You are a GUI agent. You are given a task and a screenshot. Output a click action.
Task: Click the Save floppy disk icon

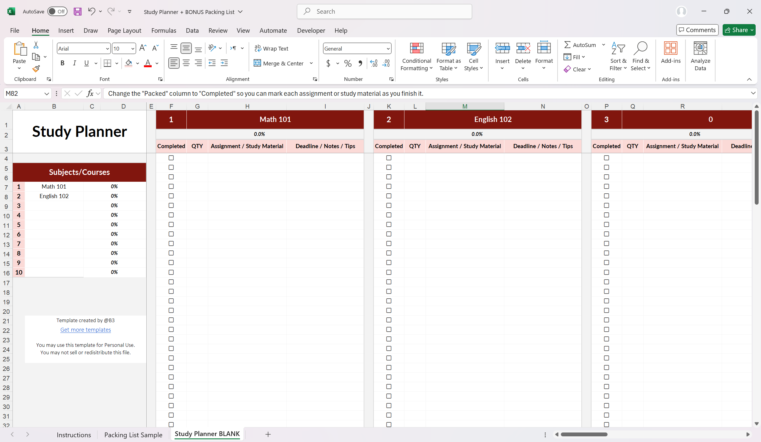tap(78, 12)
